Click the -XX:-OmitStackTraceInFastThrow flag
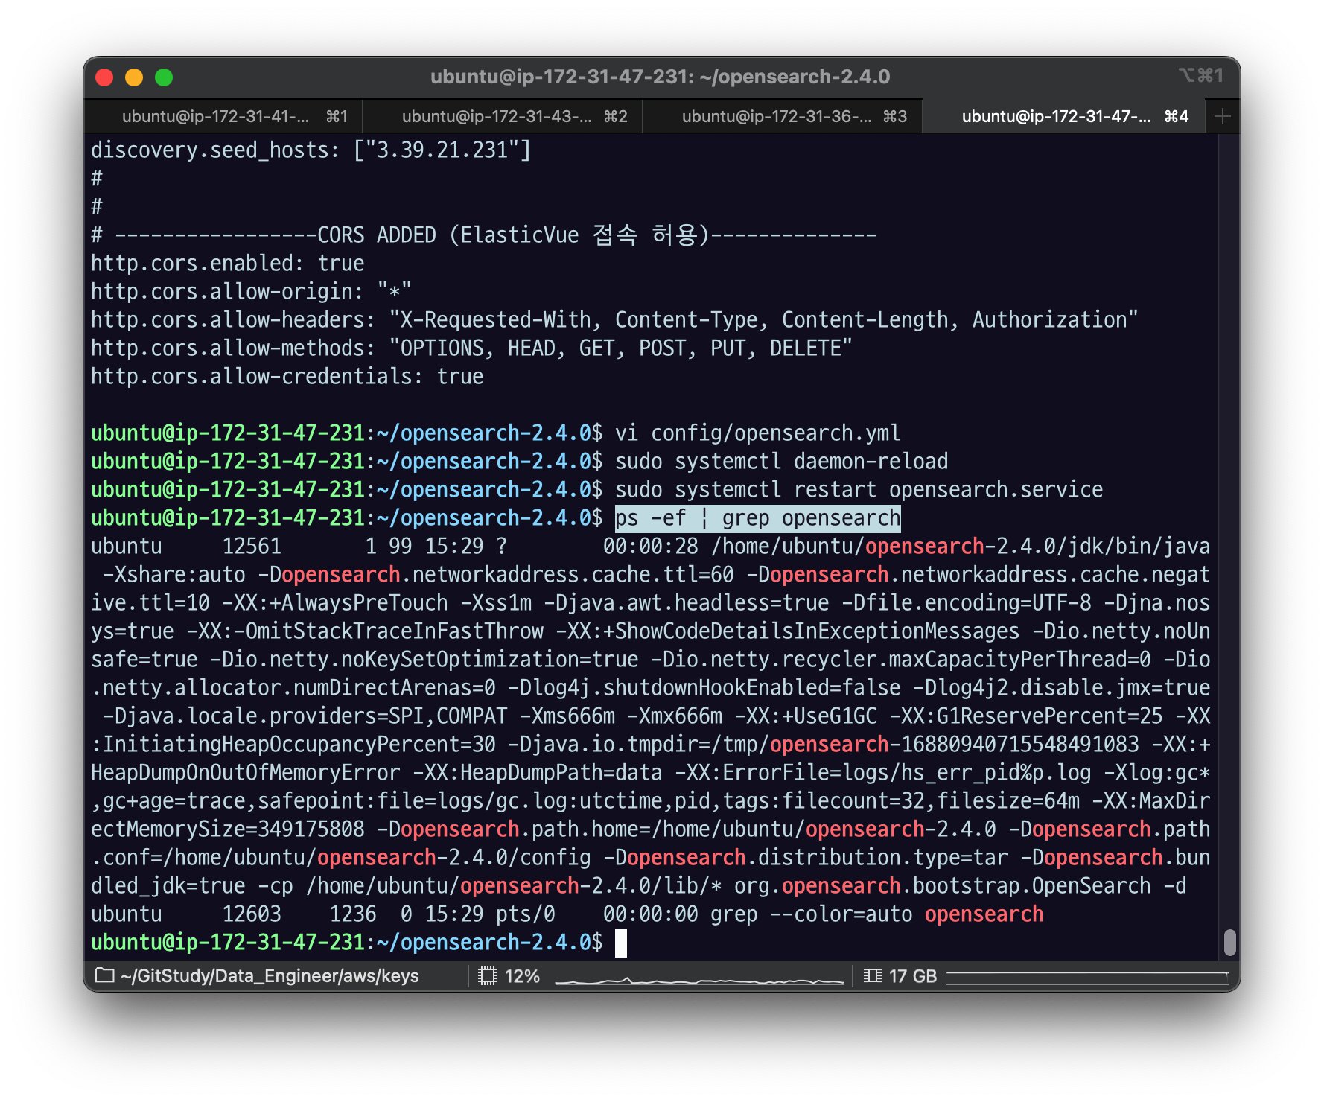The width and height of the screenshot is (1324, 1102). coord(365,631)
